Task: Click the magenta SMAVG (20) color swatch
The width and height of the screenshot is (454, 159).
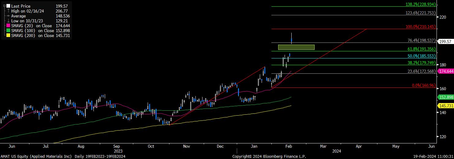Action: coord(8,25)
